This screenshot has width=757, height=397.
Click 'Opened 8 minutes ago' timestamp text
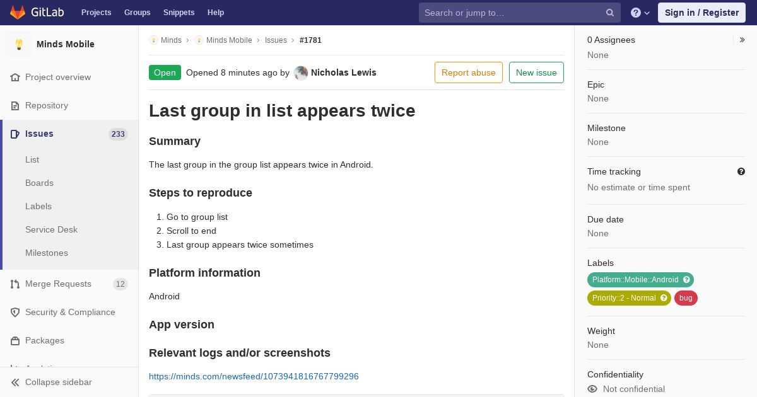[232, 72]
